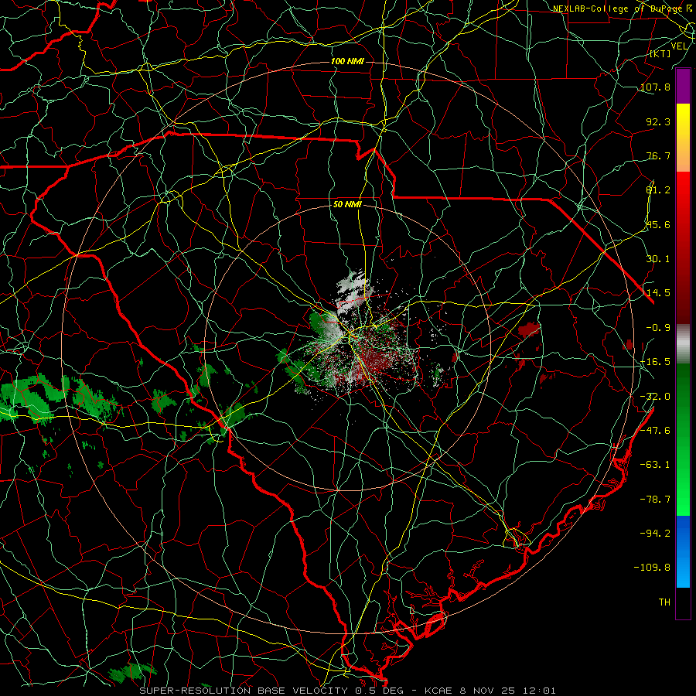Viewport: 696px width, 696px height.
Task: Click the -63.1 value on velocity scale
Action: coord(655,465)
